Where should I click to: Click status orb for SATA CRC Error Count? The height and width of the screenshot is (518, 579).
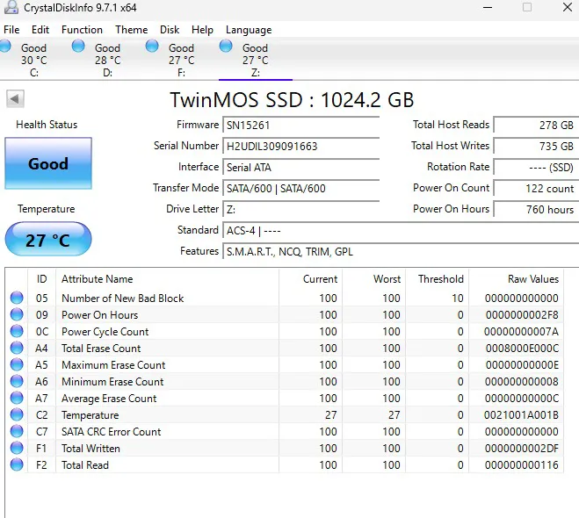coord(17,431)
